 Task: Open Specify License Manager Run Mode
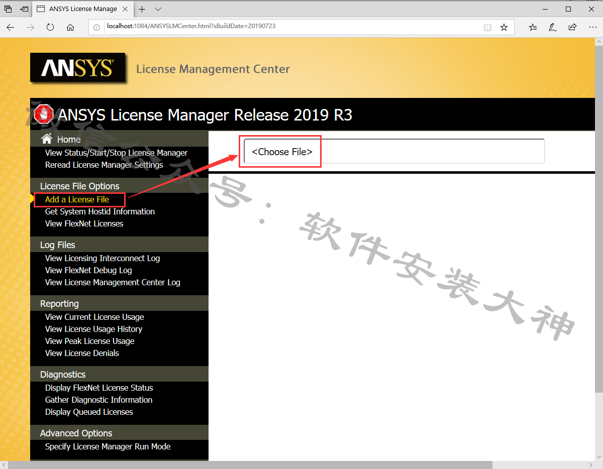pos(108,446)
